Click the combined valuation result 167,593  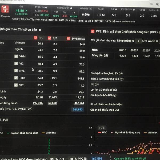tap(97, 158)
